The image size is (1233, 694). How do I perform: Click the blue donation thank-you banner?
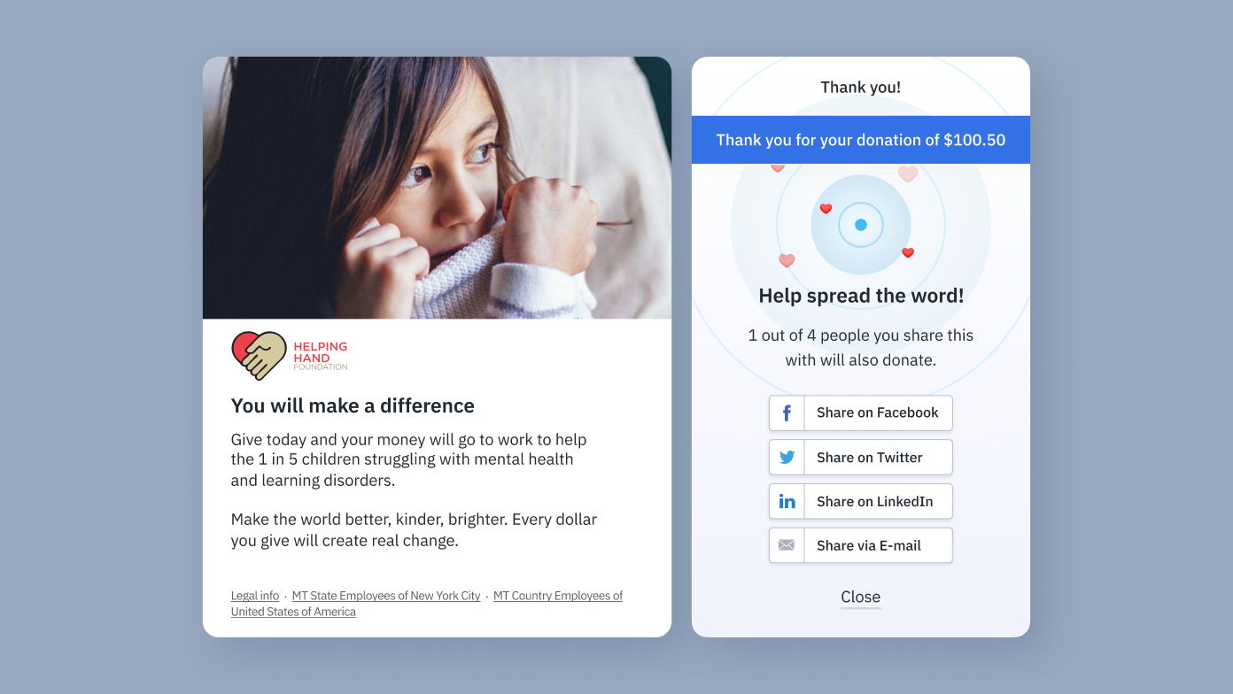tap(861, 140)
